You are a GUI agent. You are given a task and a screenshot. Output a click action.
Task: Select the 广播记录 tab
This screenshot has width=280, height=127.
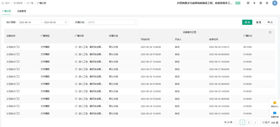(6, 11)
